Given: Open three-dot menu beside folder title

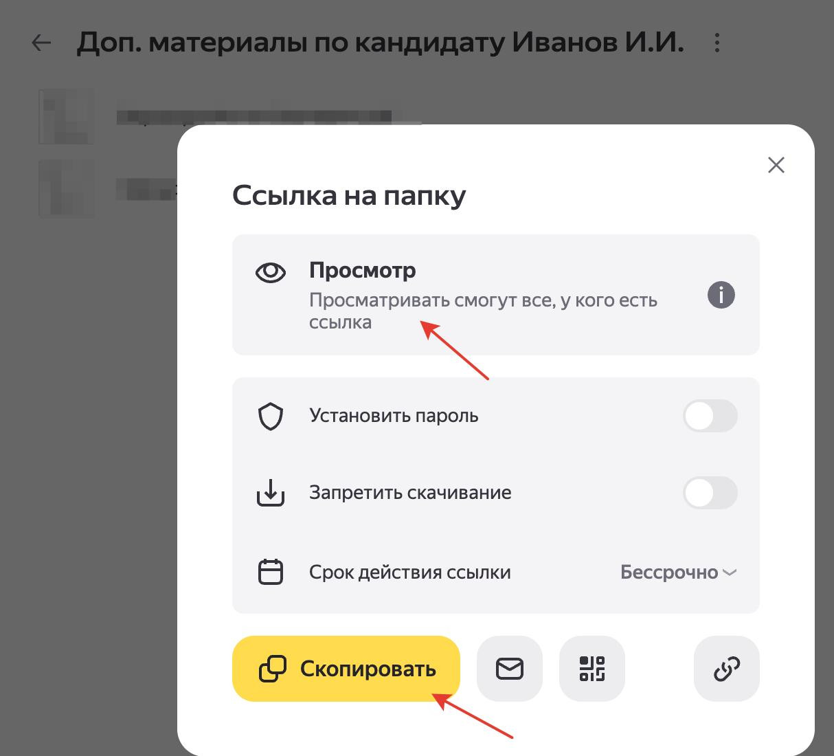Looking at the screenshot, I should 717,43.
